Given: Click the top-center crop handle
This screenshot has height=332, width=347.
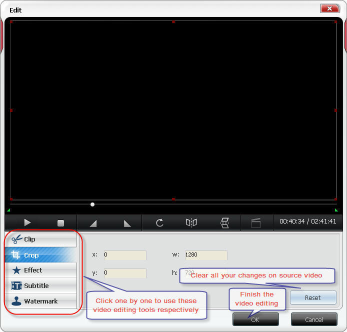Looking at the screenshot, I should pos(173,21).
